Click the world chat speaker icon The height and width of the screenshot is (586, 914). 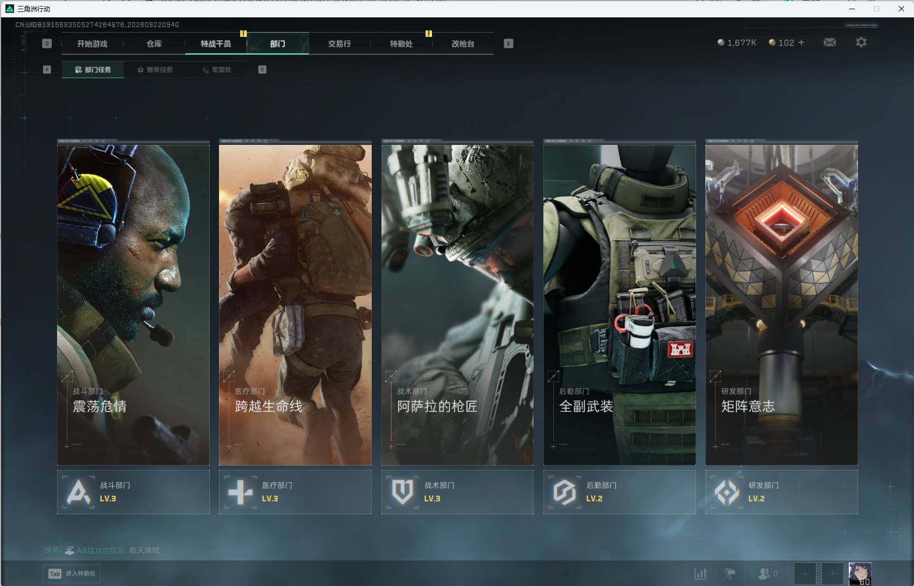pyautogui.click(x=70, y=551)
